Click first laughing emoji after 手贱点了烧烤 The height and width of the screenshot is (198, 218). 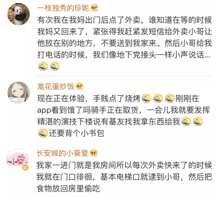146,99
